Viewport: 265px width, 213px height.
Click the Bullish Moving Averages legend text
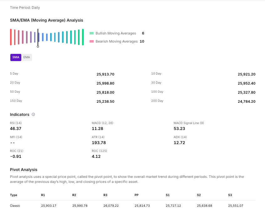(116, 33)
